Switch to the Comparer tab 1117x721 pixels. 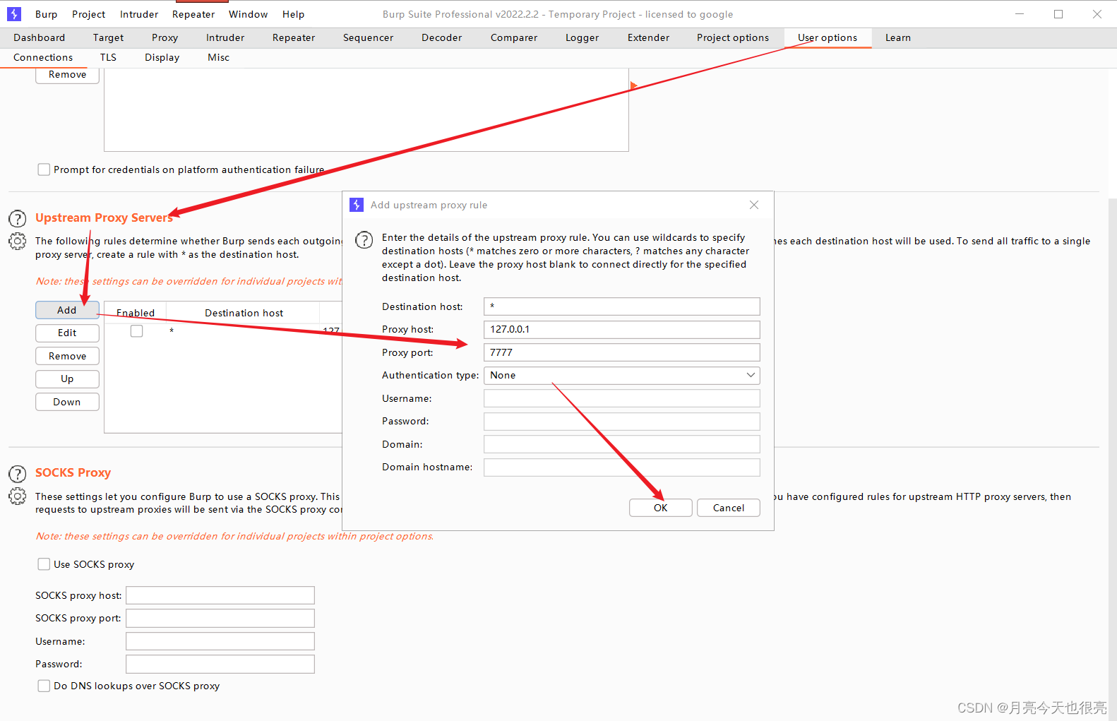(514, 37)
